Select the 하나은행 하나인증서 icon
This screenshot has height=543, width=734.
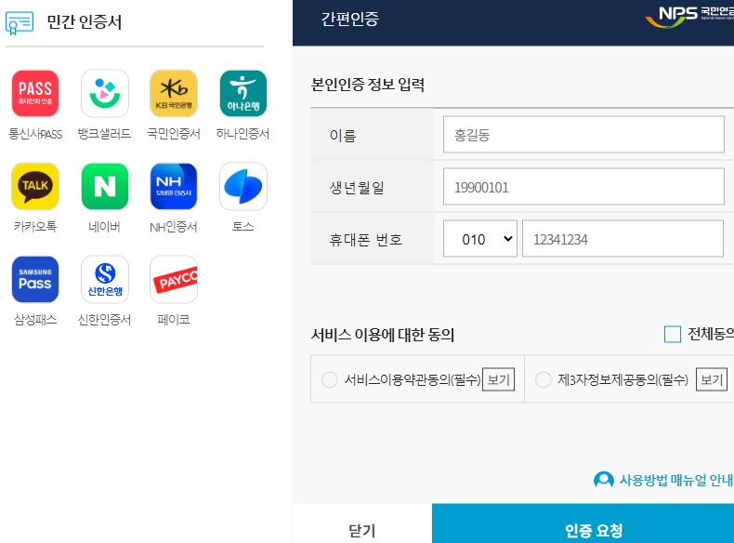pos(242,93)
